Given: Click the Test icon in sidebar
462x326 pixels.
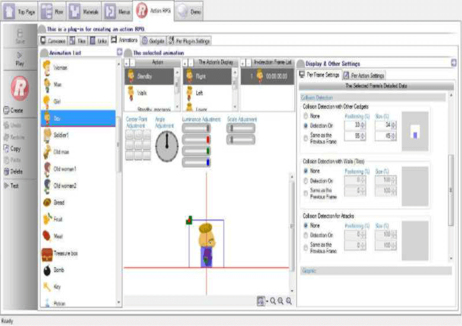Looking at the screenshot, I should [x=14, y=185].
